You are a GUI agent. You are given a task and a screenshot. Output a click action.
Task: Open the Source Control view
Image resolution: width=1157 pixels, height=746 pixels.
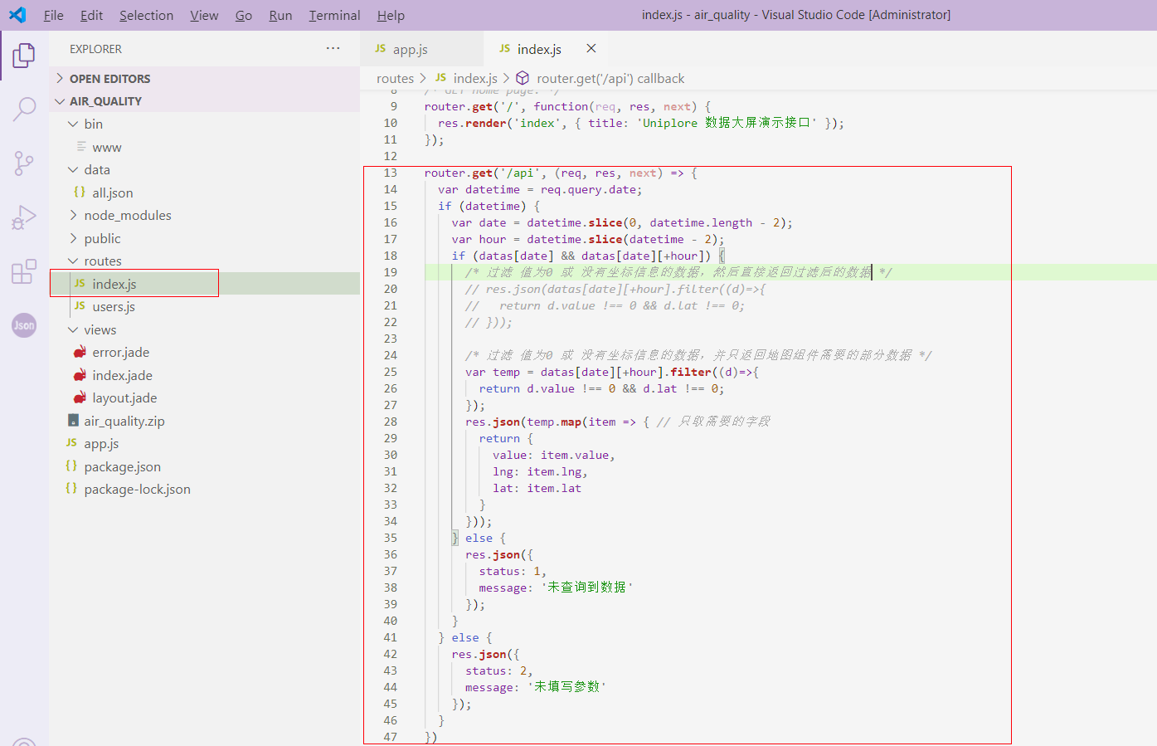click(24, 163)
